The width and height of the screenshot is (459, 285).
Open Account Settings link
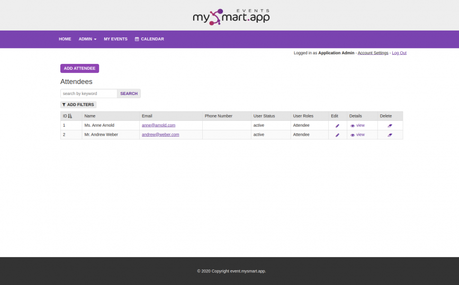373,53
